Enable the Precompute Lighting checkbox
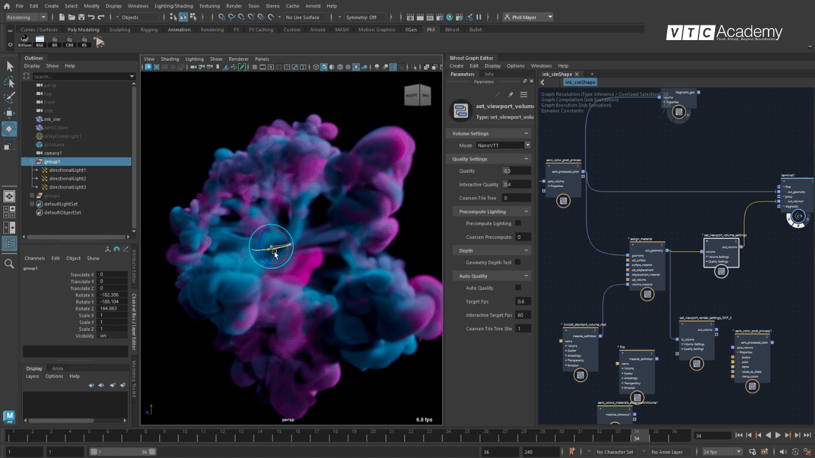Image resolution: width=815 pixels, height=458 pixels. click(x=518, y=223)
